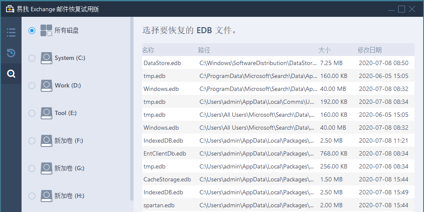Select the 新加卷 (F:) radio button

click(32, 141)
